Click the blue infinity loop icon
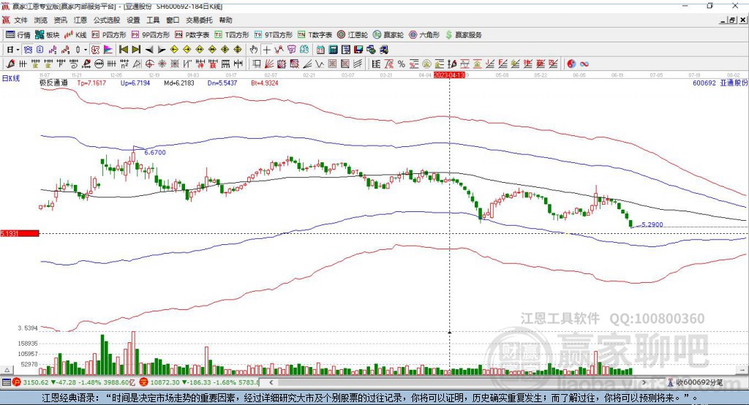The width and height of the screenshot is (749, 405). 584,64
